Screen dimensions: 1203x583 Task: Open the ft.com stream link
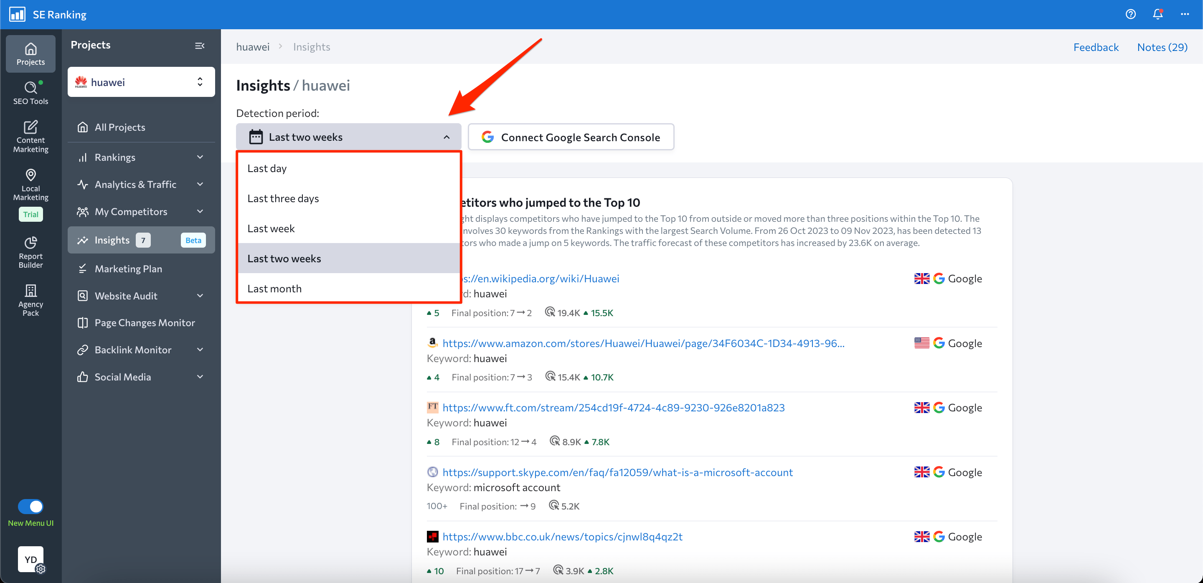613,408
